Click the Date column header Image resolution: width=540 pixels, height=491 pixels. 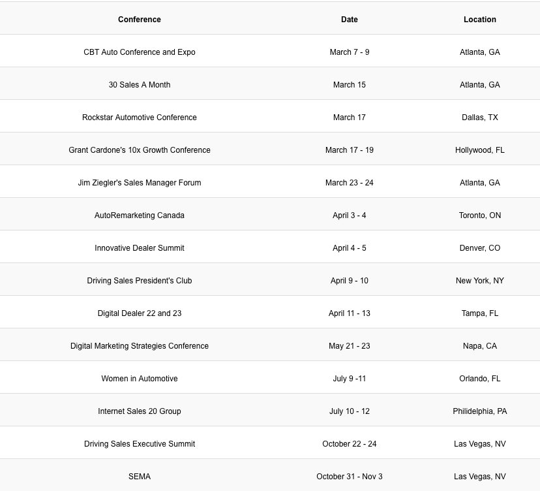click(350, 20)
